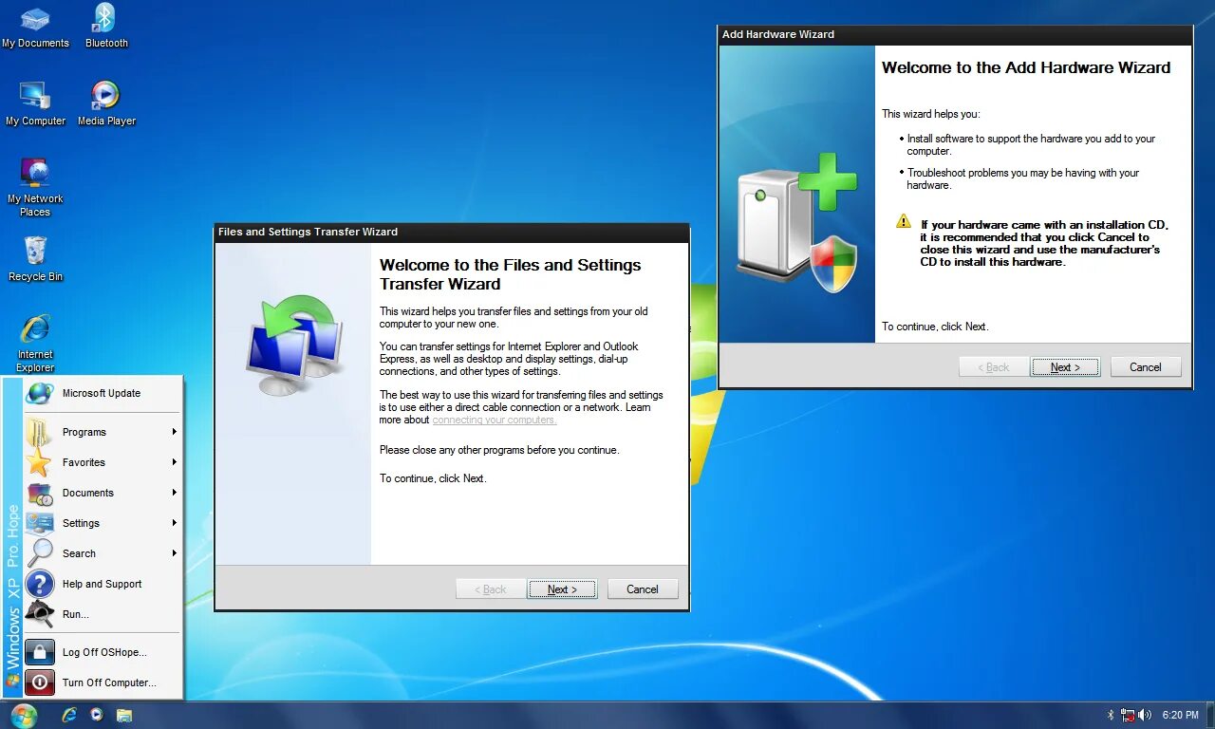Open Media Player from the quick launch bar
The image size is (1215, 729).
tap(97, 715)
